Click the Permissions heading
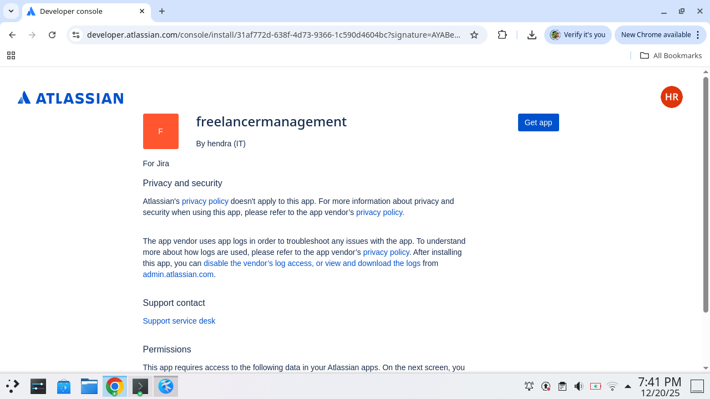This screenshot has height=399, width=710. (x=167, y=350)
